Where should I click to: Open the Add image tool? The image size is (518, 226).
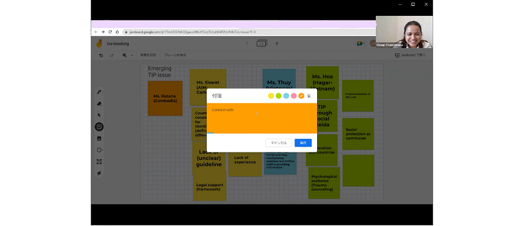coord(99,138)
